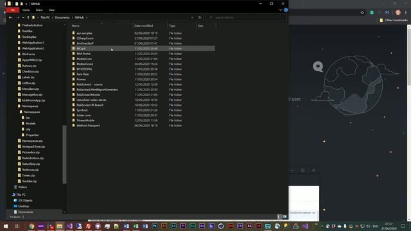Launch Chrome from the taskbar
Viewport: 411px width, 231px height.
(31, 226)
